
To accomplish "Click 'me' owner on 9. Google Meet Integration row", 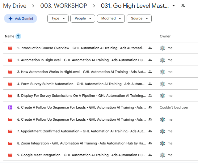I will pyautogui.click(x=170, y=155).
